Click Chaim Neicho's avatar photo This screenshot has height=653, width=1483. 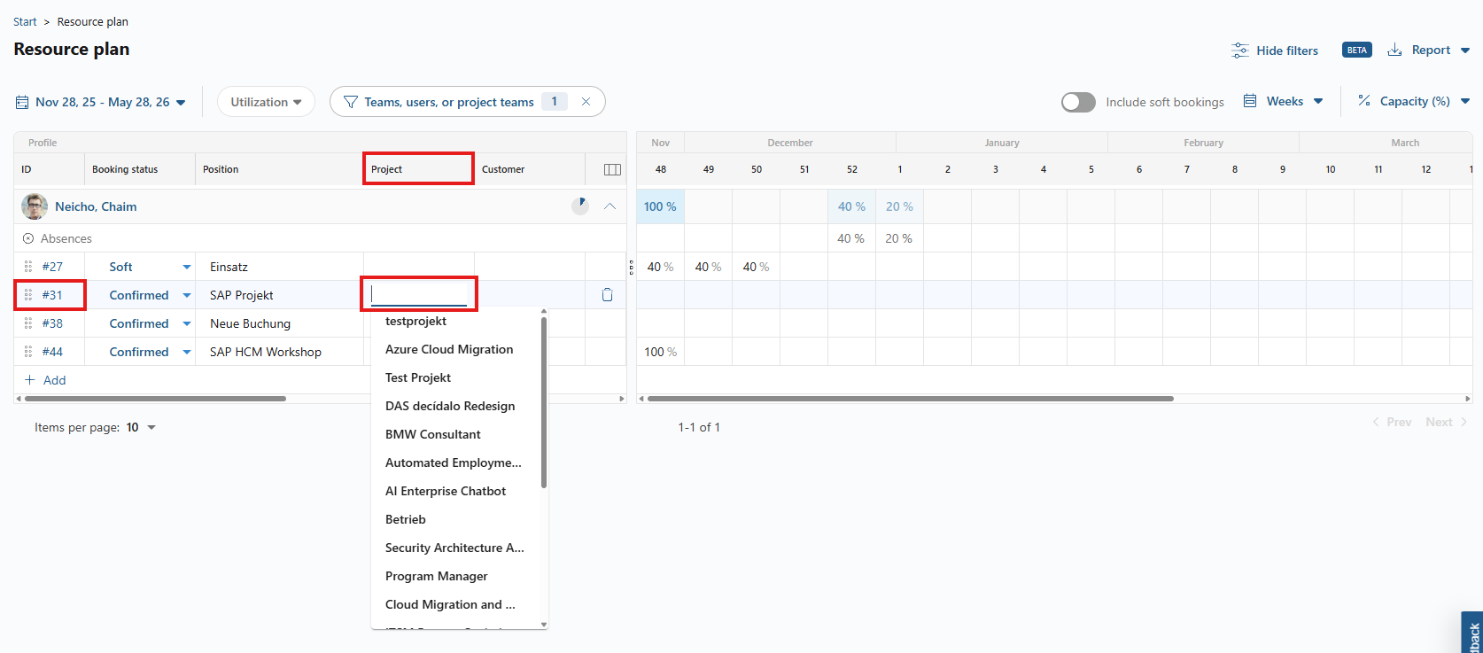click(35, 206)
